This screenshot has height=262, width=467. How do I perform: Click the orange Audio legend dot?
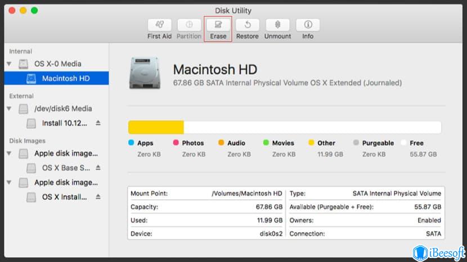point(221,143)
